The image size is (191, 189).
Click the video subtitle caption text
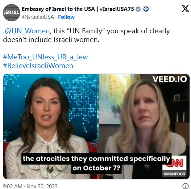pyautogui.click(x=96, y=163)
